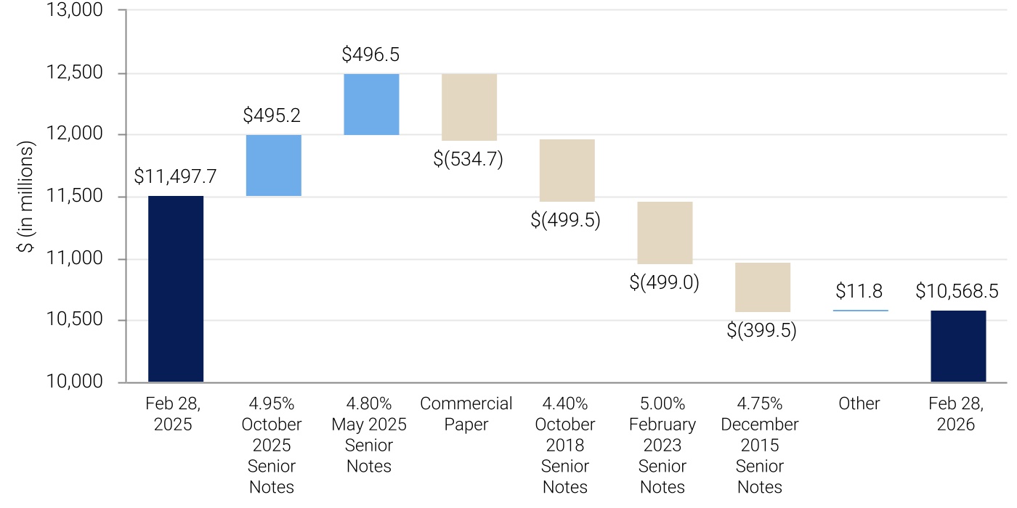Image resolution: width=1017 pixels, height=508 pixels.
Task: Select the $495.2 value label
Action: coord(272,115)
